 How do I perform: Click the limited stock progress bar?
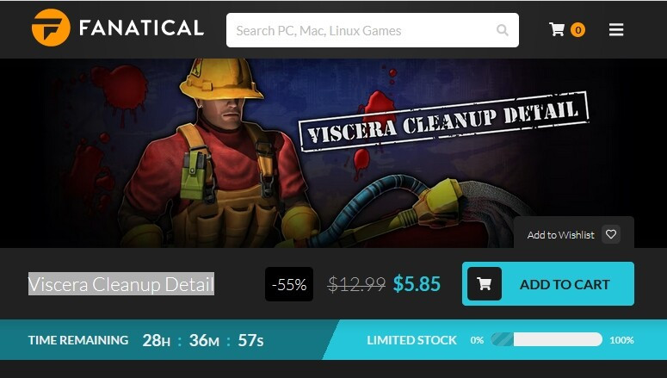click(547, 340)
